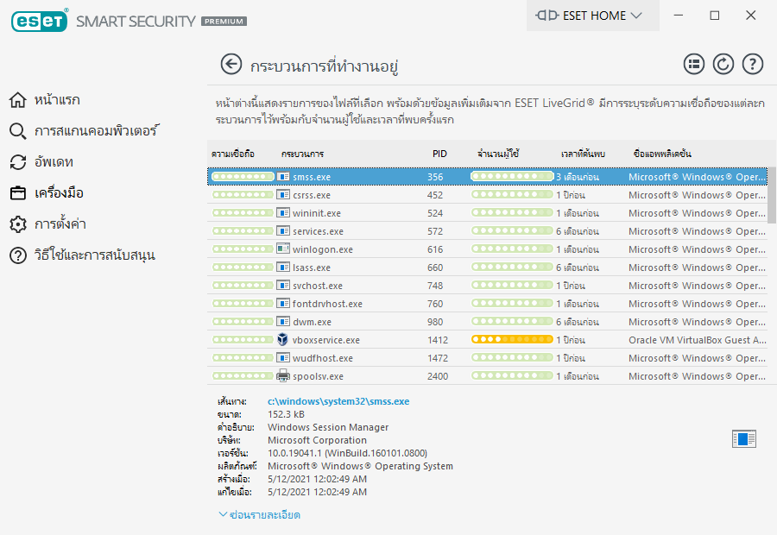Click the large file icon in details pane
This screenshot has height=535, width=777.
pos(744,439)
